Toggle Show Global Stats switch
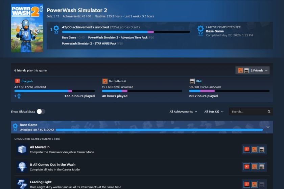284x189 pixels. (x=41, y=111)
